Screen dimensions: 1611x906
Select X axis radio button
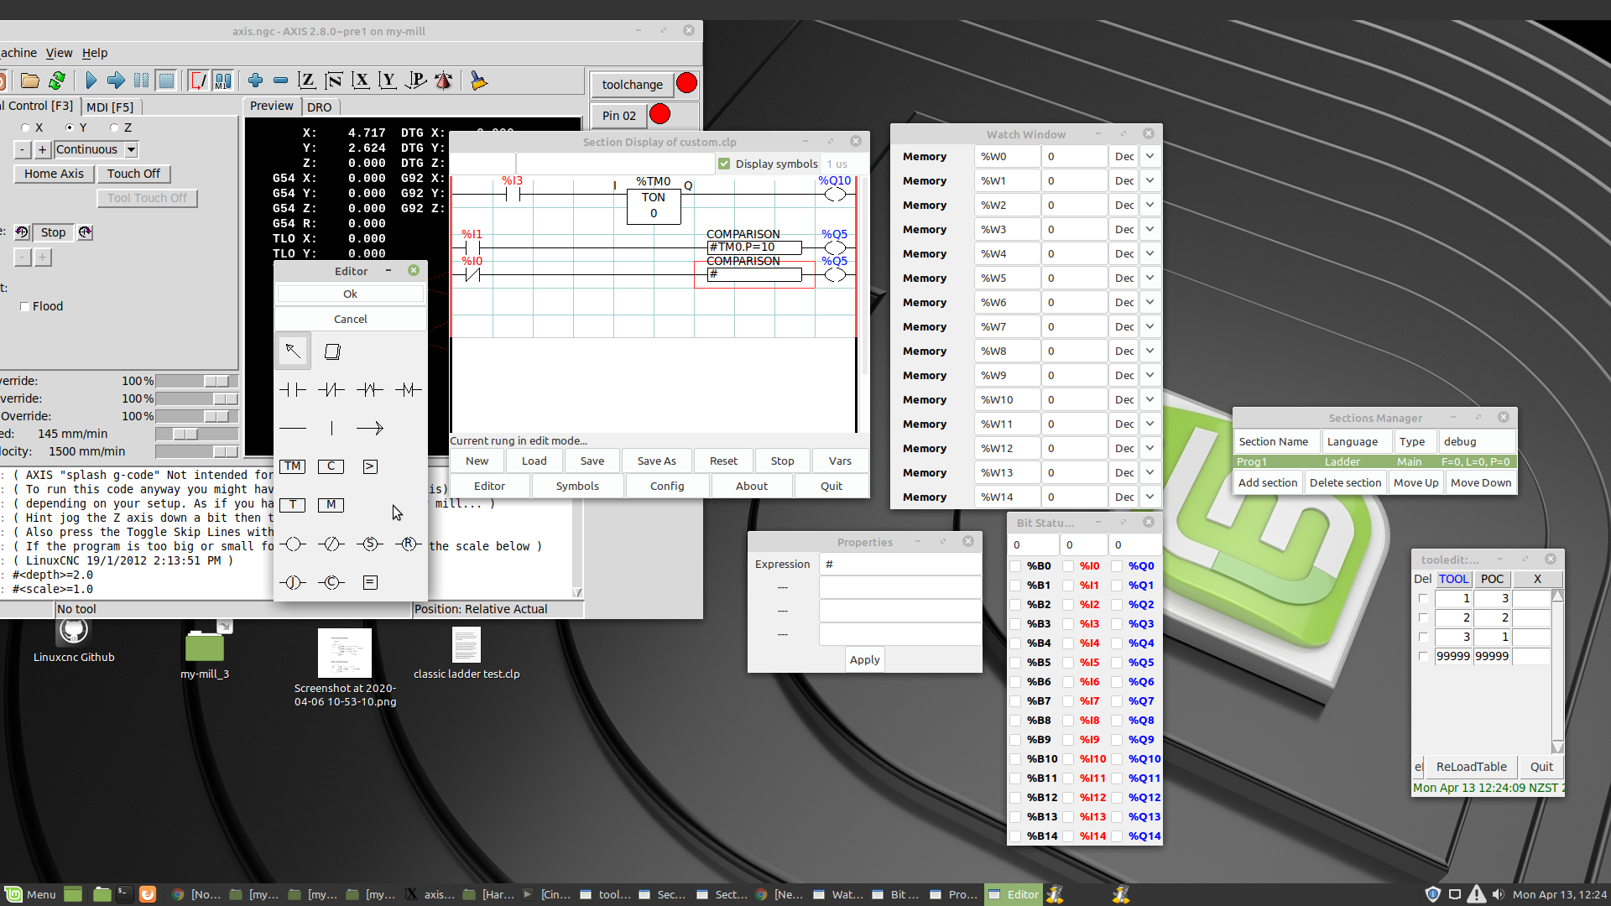pyautogui.click(x=26, y=128)
